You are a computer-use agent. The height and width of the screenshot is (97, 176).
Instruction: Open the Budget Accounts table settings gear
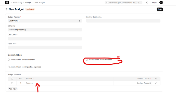click(x=156, y=79)
